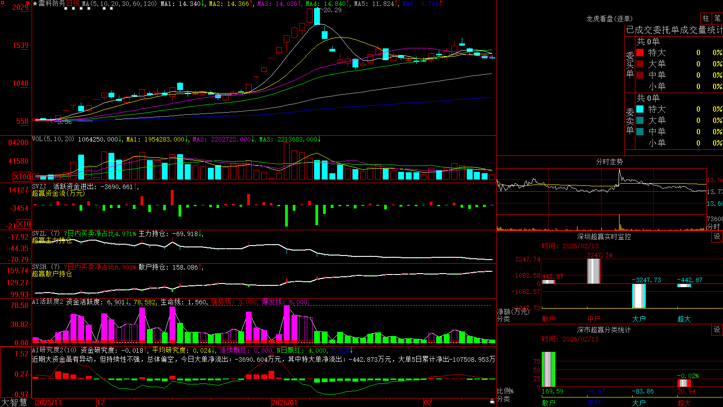Click the 委买单 vertical label
723x407 pixels.
click(x=630, y=64)
